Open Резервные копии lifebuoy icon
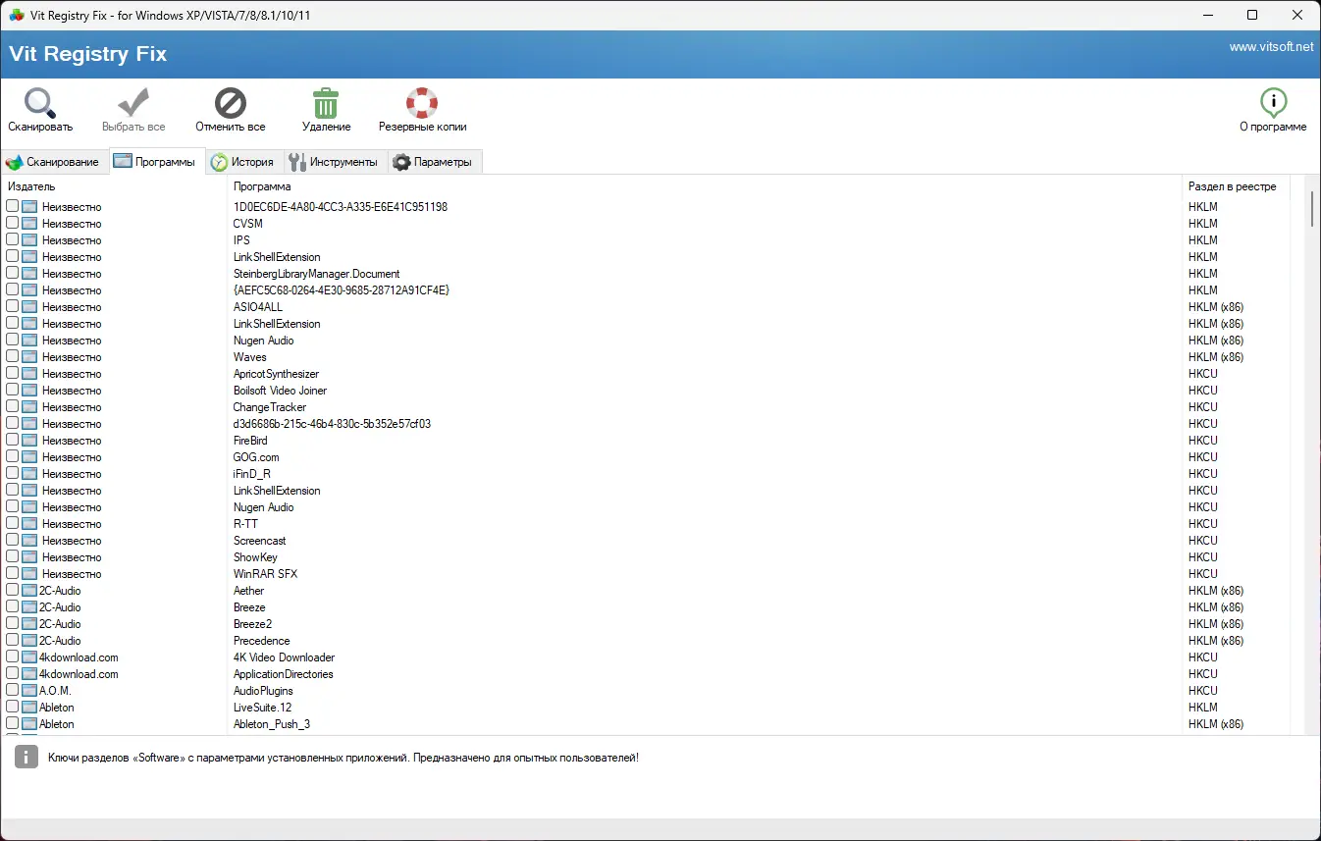Image resolution: width=1321 pixels, height=841 pixels. 422,103
